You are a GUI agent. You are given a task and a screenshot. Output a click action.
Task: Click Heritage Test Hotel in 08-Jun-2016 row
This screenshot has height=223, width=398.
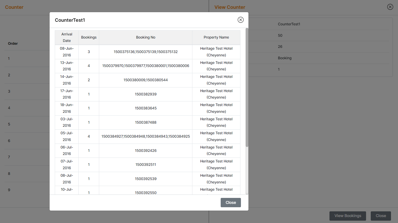coord(216,52)
